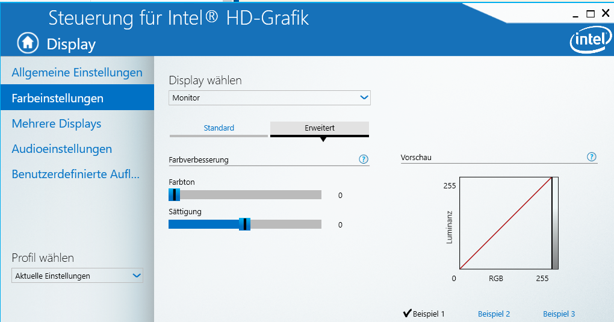Close the Intel HD-Grafik window
This screenshot has width=614, height=322.
point(605,13)
